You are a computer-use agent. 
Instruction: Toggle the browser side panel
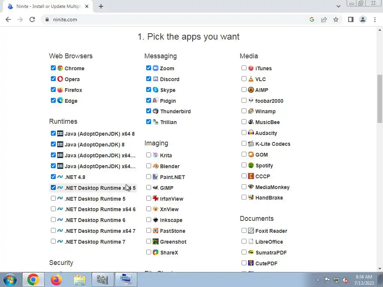click(351, 19)
